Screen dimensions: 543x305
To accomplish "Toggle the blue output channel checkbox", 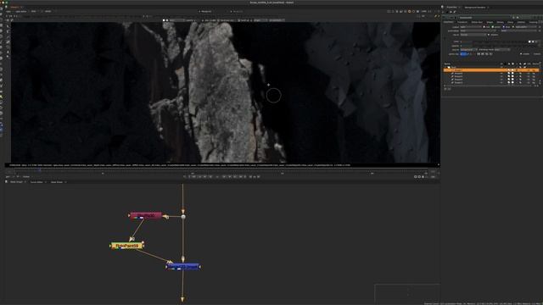I will coord(503,27).
